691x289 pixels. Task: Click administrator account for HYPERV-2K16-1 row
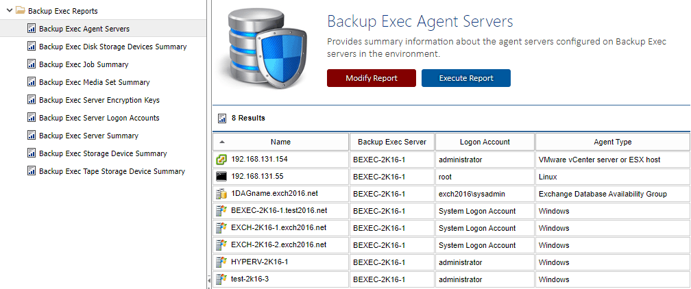point(485,263)
